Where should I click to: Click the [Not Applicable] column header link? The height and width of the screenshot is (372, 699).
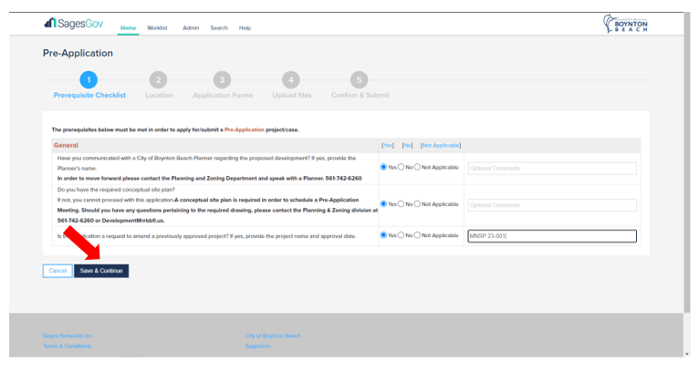coord(441,145)
